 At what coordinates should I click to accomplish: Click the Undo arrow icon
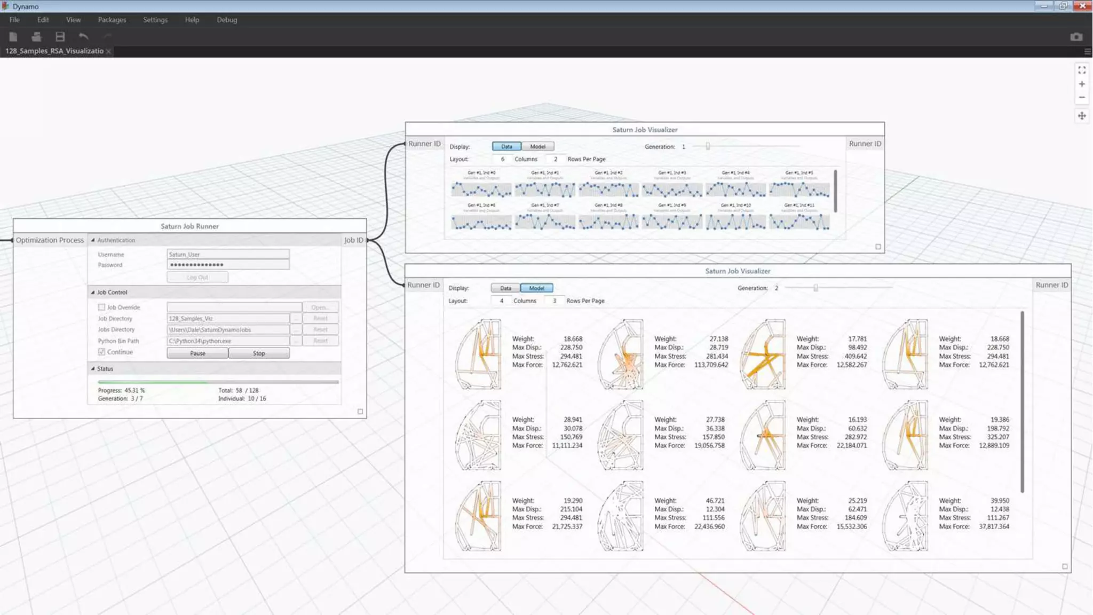pyautogui.click(x=83, y=36)
